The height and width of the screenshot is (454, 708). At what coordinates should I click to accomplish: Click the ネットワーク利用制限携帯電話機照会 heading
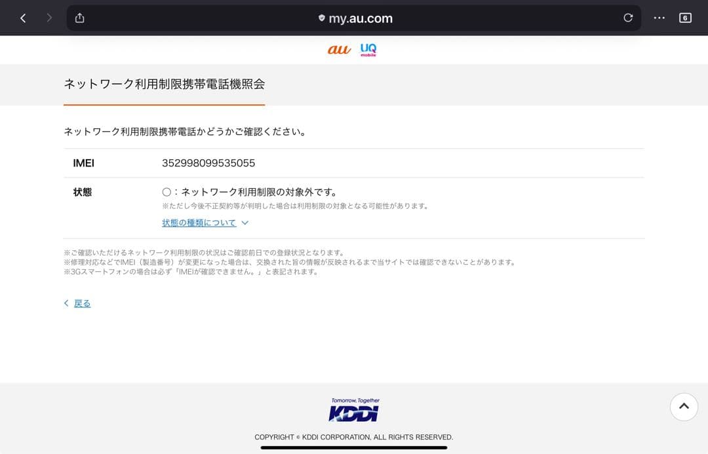tap(164, 84)
